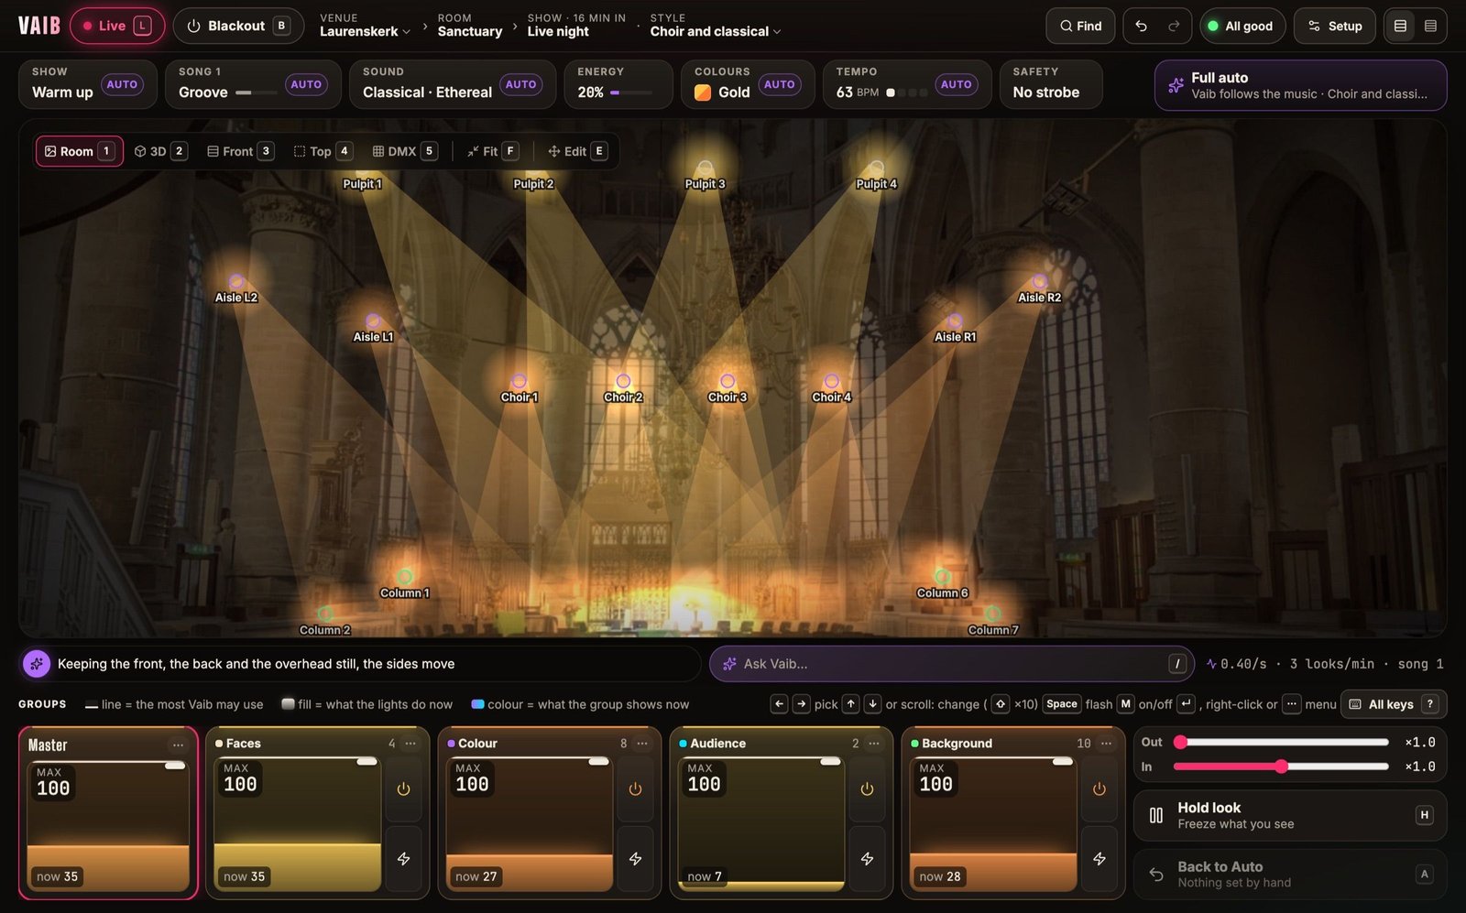Open the DMX view tab
Screen dimensions: 1466x913
tap(404, 151)
